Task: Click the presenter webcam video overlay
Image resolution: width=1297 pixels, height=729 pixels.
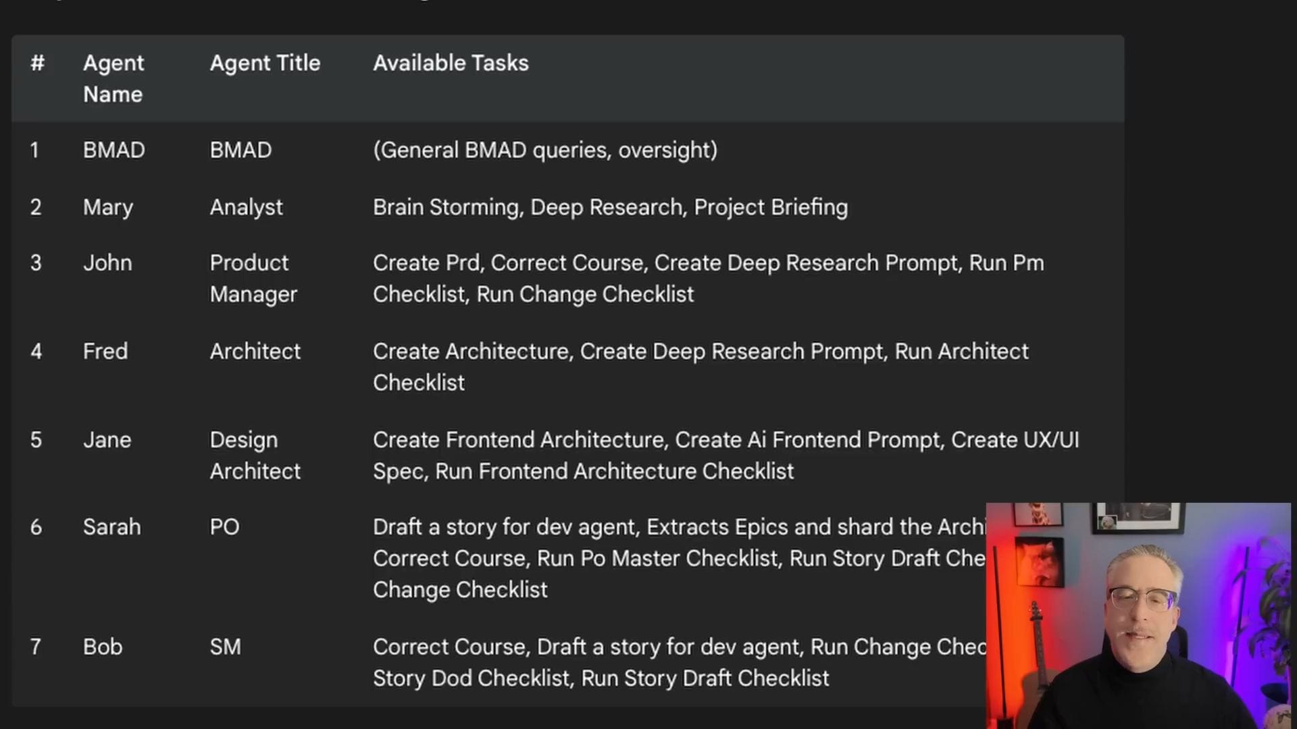Action: coord(1138,616)
